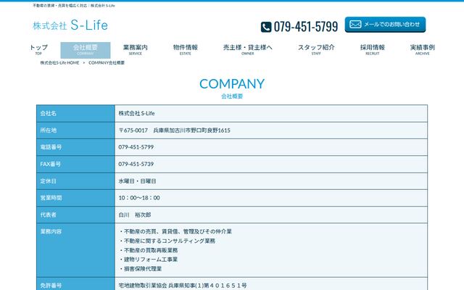The image size is (464, 290).
Task: Click 電話番号 label cell
Action: pos(75,147)
